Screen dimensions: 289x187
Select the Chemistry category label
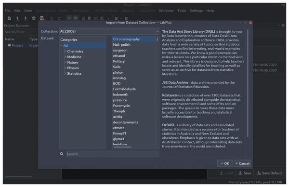click(x=75, y=51)
